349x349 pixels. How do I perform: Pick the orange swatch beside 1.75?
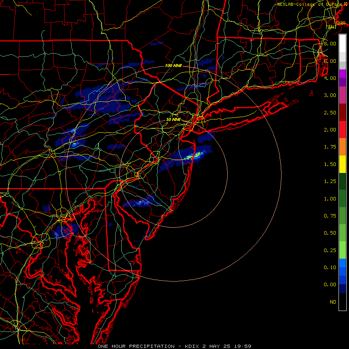pos(342,147)
